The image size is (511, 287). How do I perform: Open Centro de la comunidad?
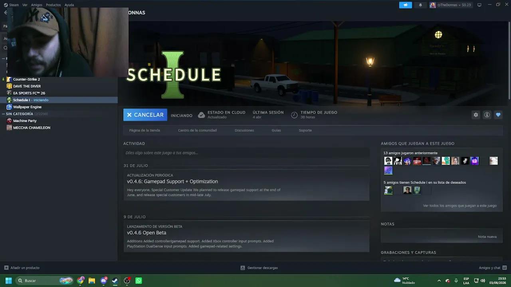pos(197,130)
